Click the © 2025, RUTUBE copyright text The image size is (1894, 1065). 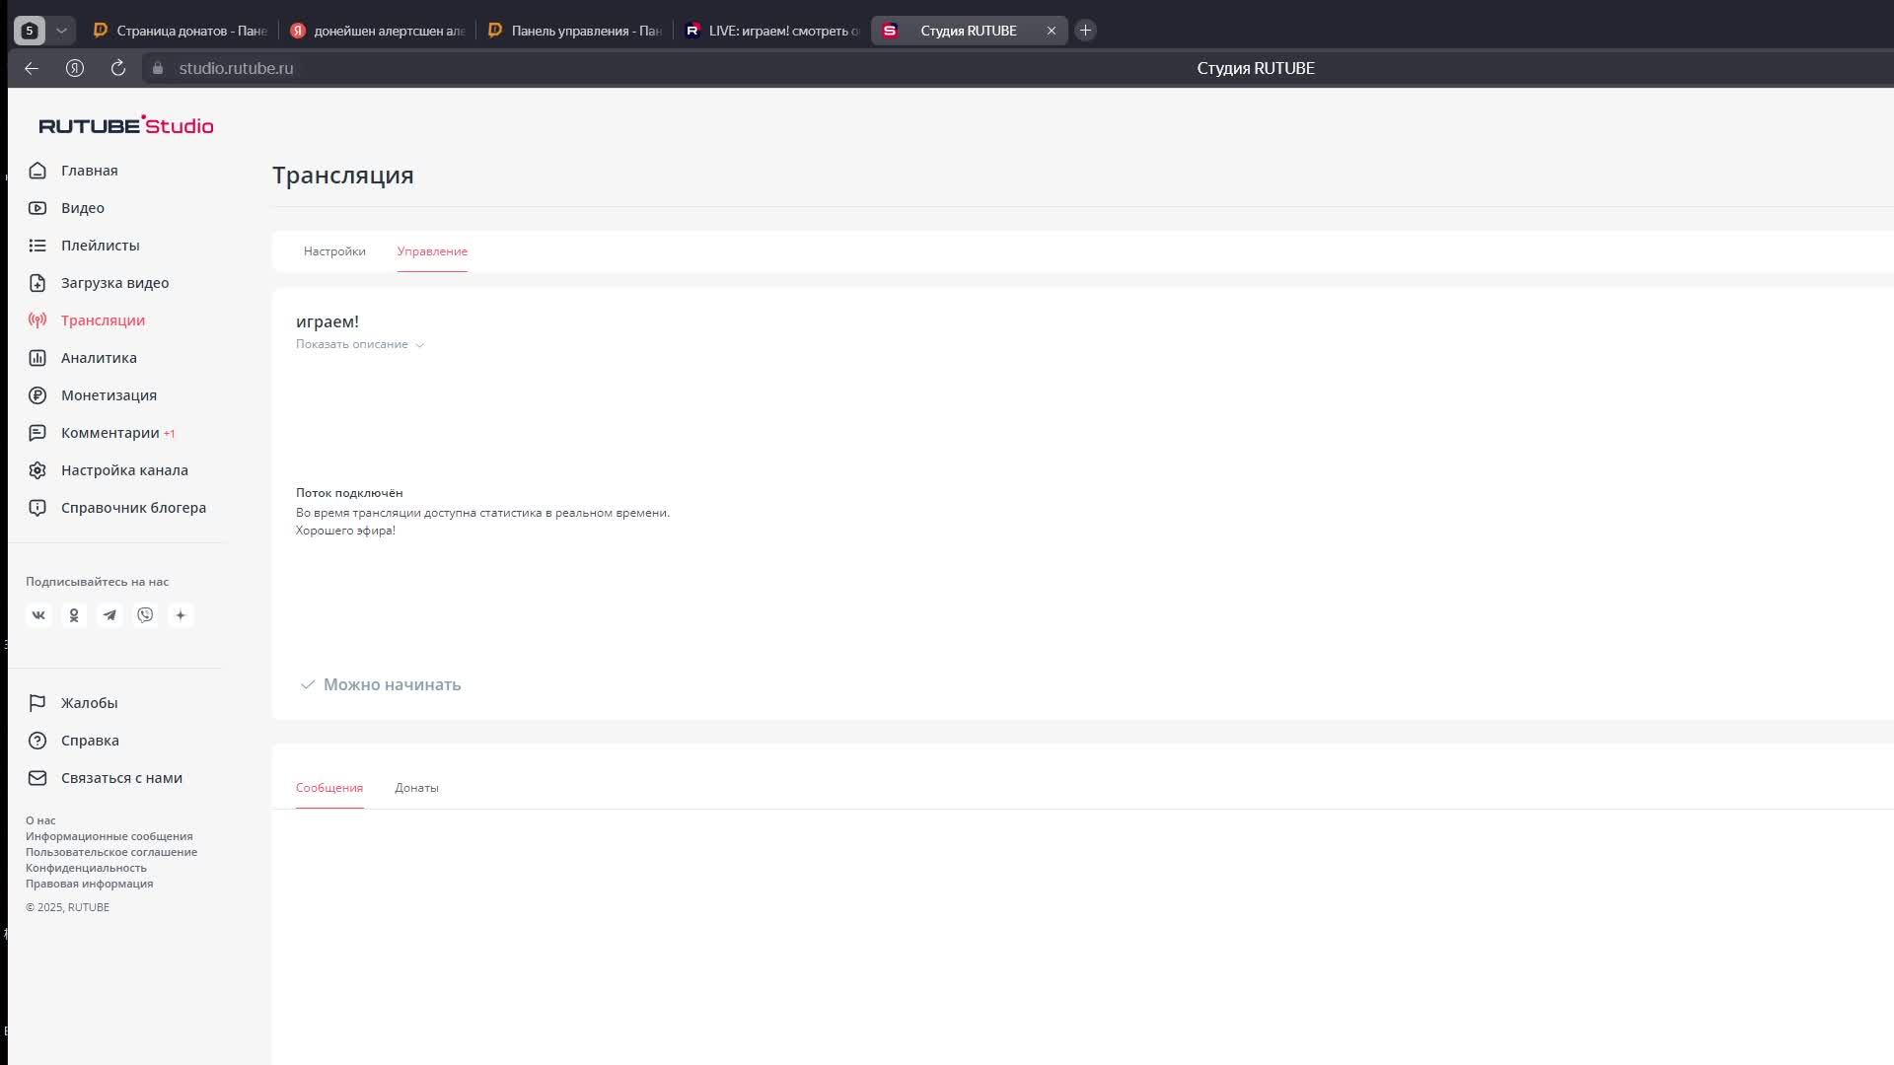pos(67,907)
